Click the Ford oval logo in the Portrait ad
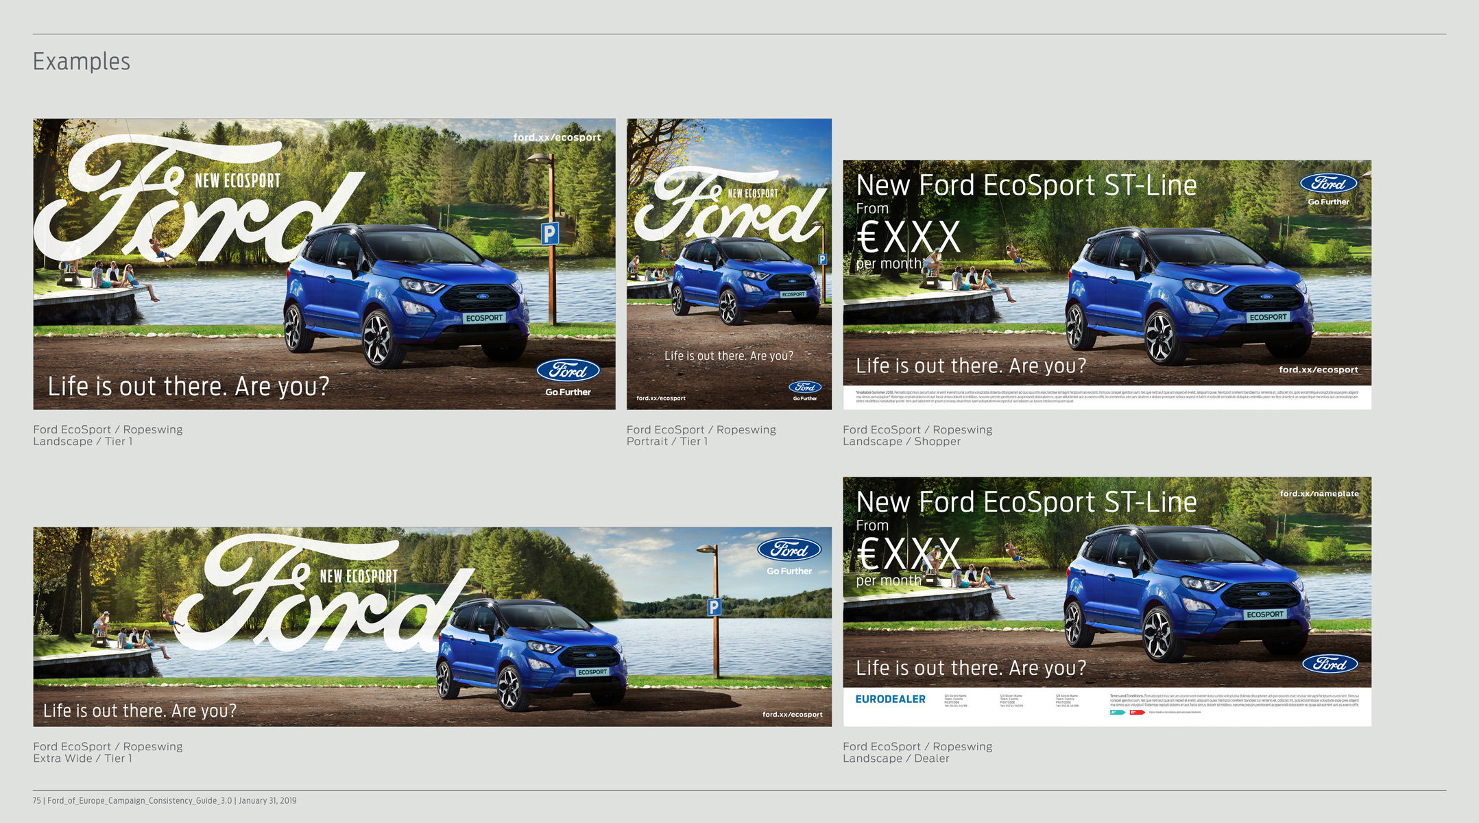 click(804, 387)
